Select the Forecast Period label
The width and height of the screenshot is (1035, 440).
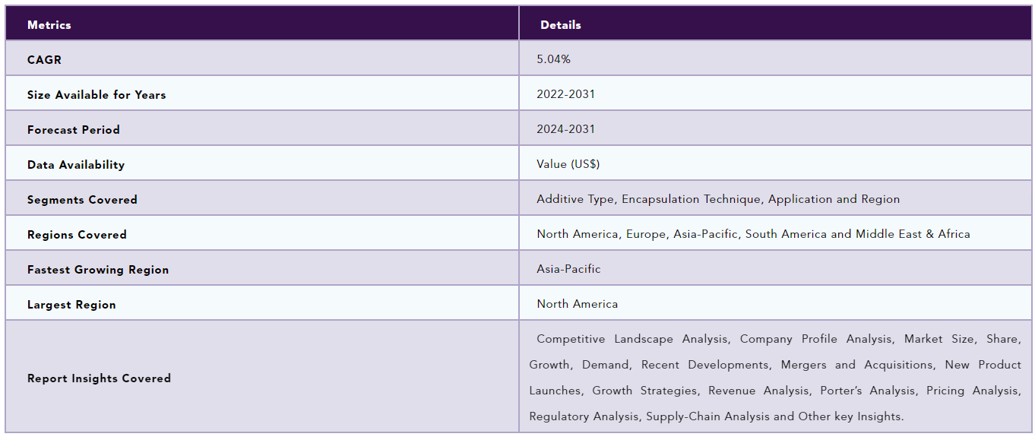click(74, 130)
